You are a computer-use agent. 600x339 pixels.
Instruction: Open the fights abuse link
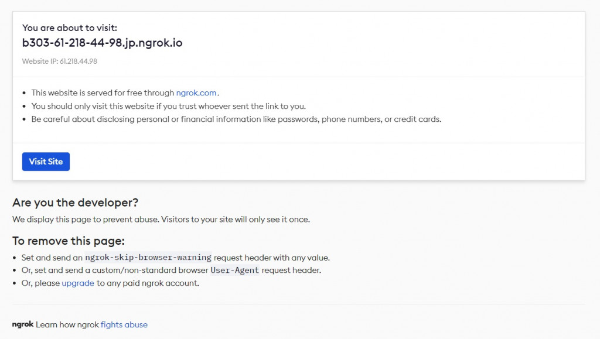point(124,324)
